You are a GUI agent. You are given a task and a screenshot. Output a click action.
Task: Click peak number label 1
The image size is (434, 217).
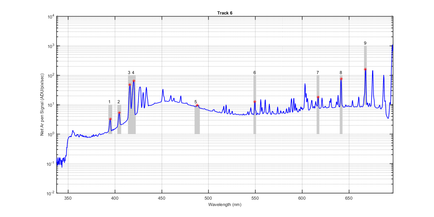pos(109,102)
